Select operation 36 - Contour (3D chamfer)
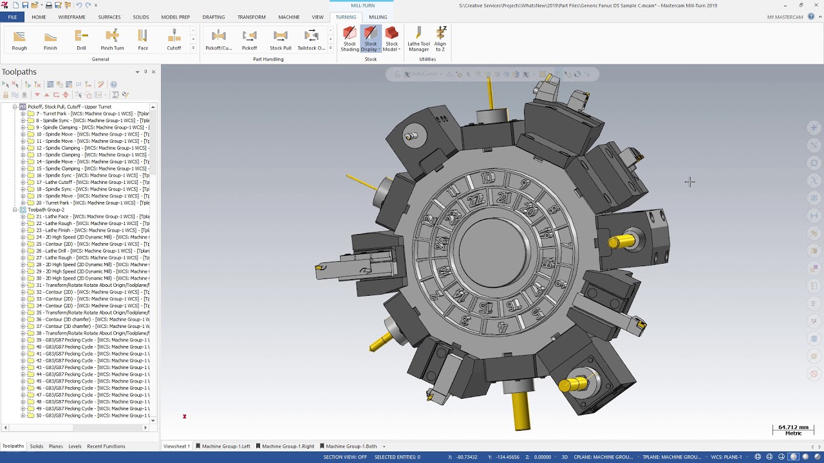The width and height of the screenshot is (824, 463). tap(89, 320)
